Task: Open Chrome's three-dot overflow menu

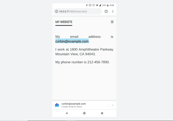Action: pyautogui.click(x=113, y=11)
